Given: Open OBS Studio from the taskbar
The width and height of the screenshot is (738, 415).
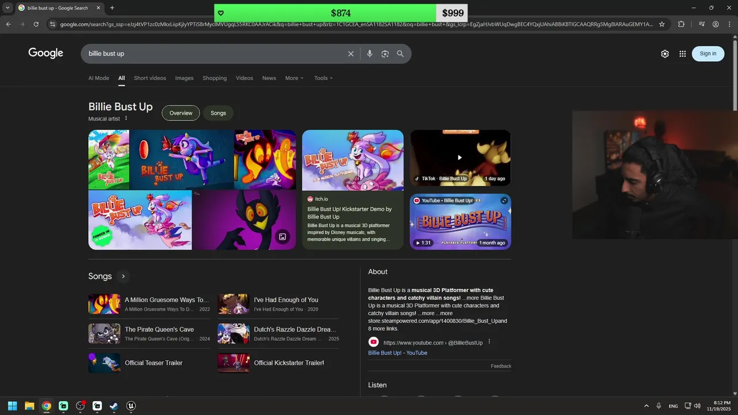Looking at the screenshot, I should click(x=80, y=406).
